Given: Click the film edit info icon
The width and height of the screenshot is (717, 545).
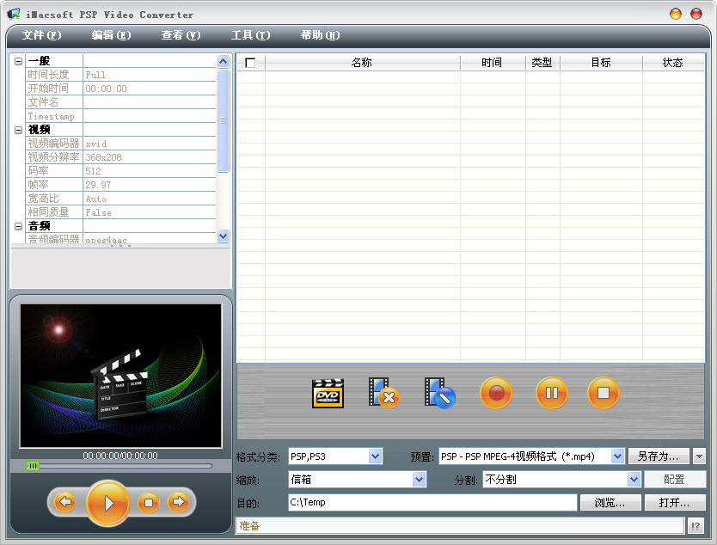Looking at the screenshot, I should pyautogui.click(x=439, y=393).
